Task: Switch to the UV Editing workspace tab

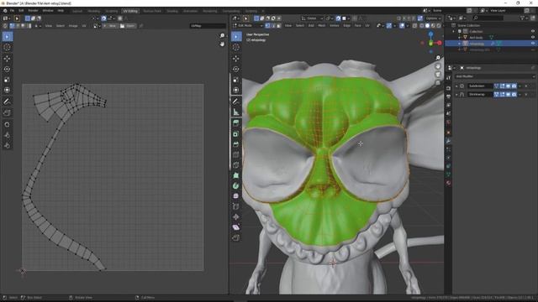Action: 130,11
